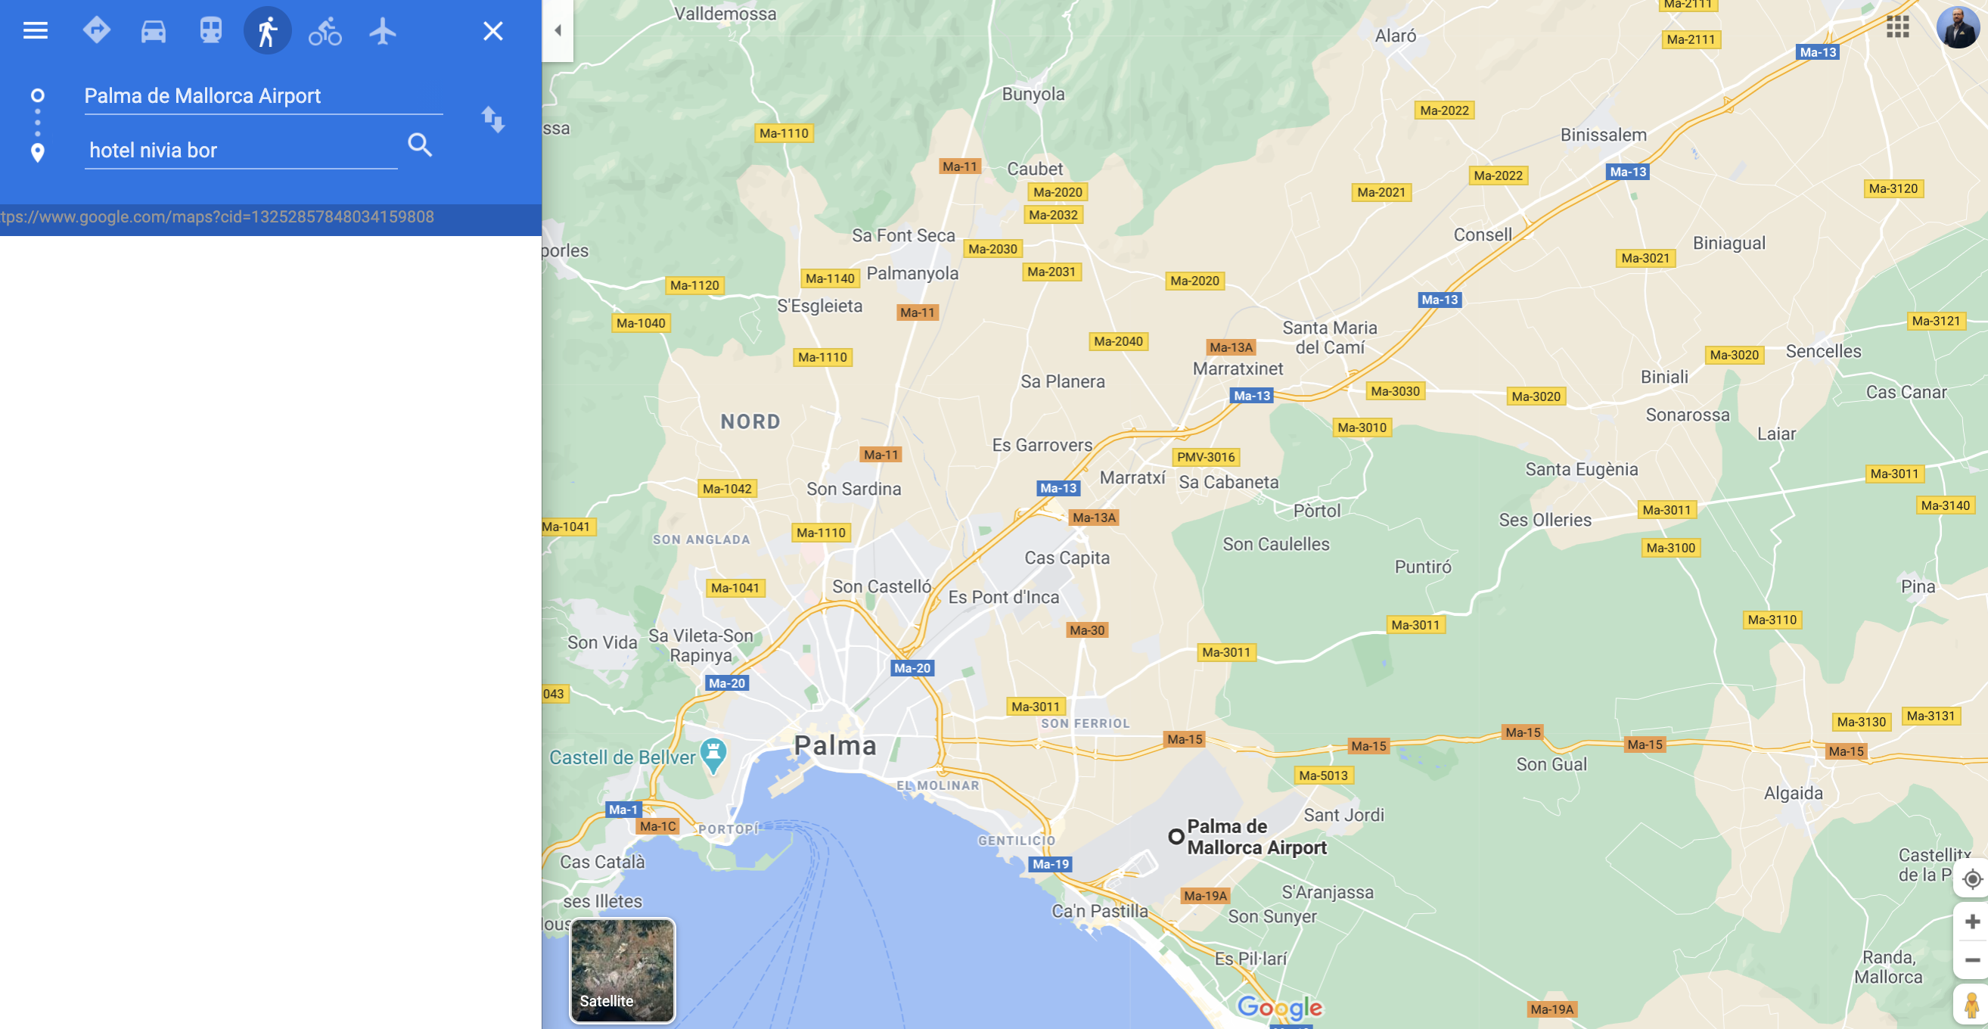The height and width of the screenshot is (1029, 1988).
Task: Select best travel mode directions icon
Action: click(x=97, y=31)
